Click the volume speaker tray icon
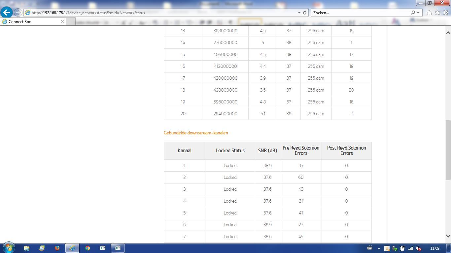Viewport: 451px width, 253px height. [x=419, y=248]
